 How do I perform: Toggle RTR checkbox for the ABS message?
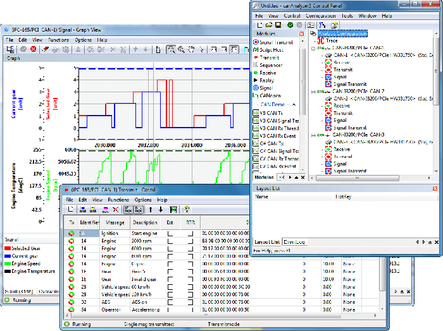(191, 301)
